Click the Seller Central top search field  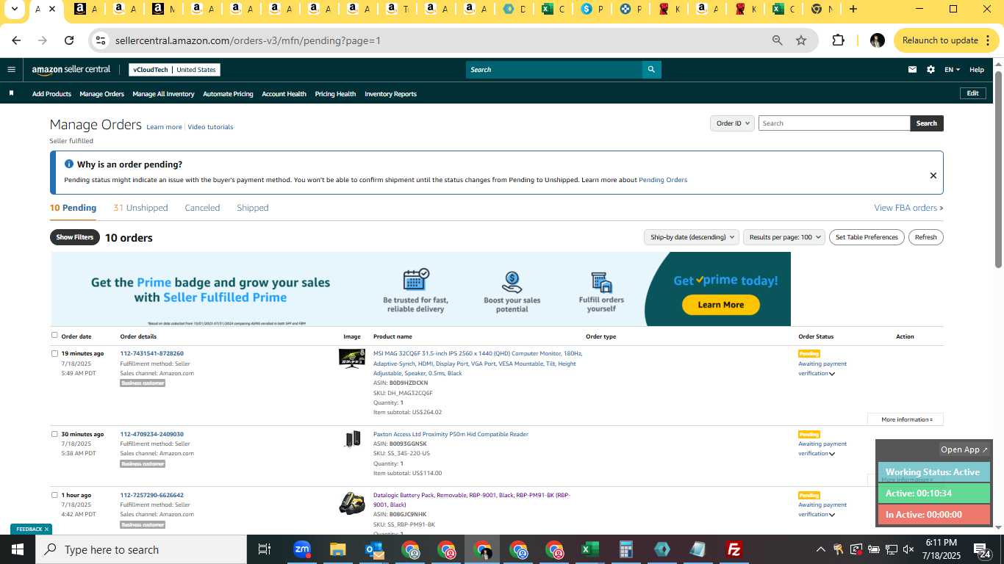553,70
